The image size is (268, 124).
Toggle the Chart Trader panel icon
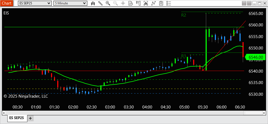point(138,3)
